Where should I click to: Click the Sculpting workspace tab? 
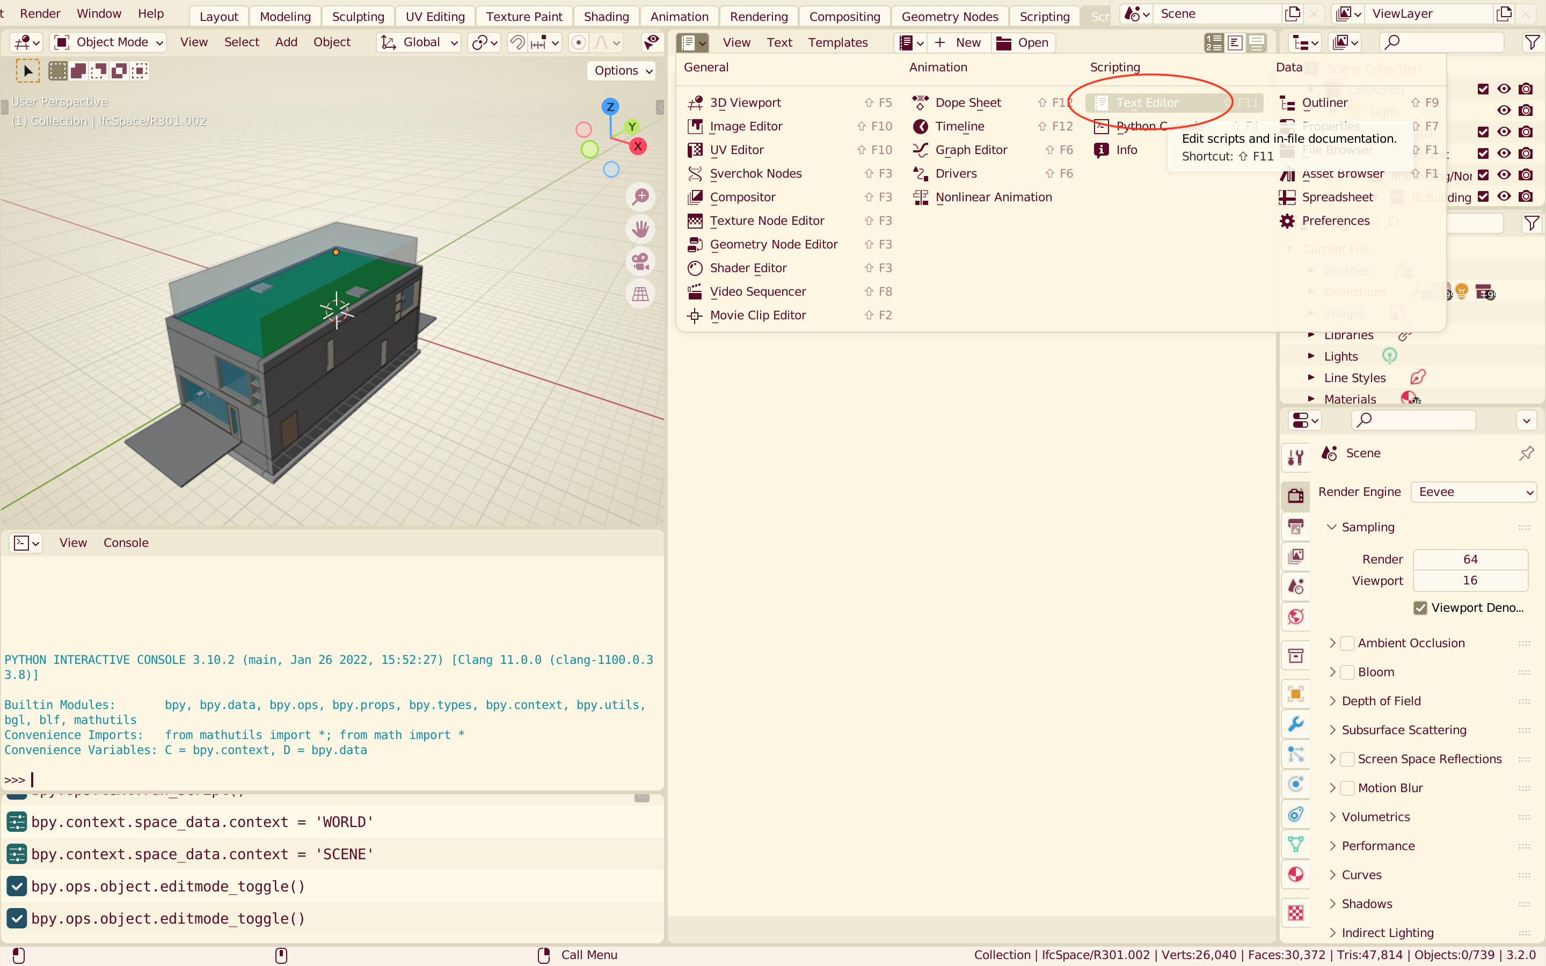click(x=358, y=16)
